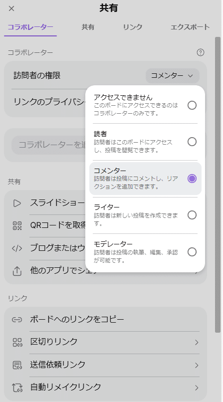
Task: Click the 区切りリンク section icon
Action: point(17,342)
